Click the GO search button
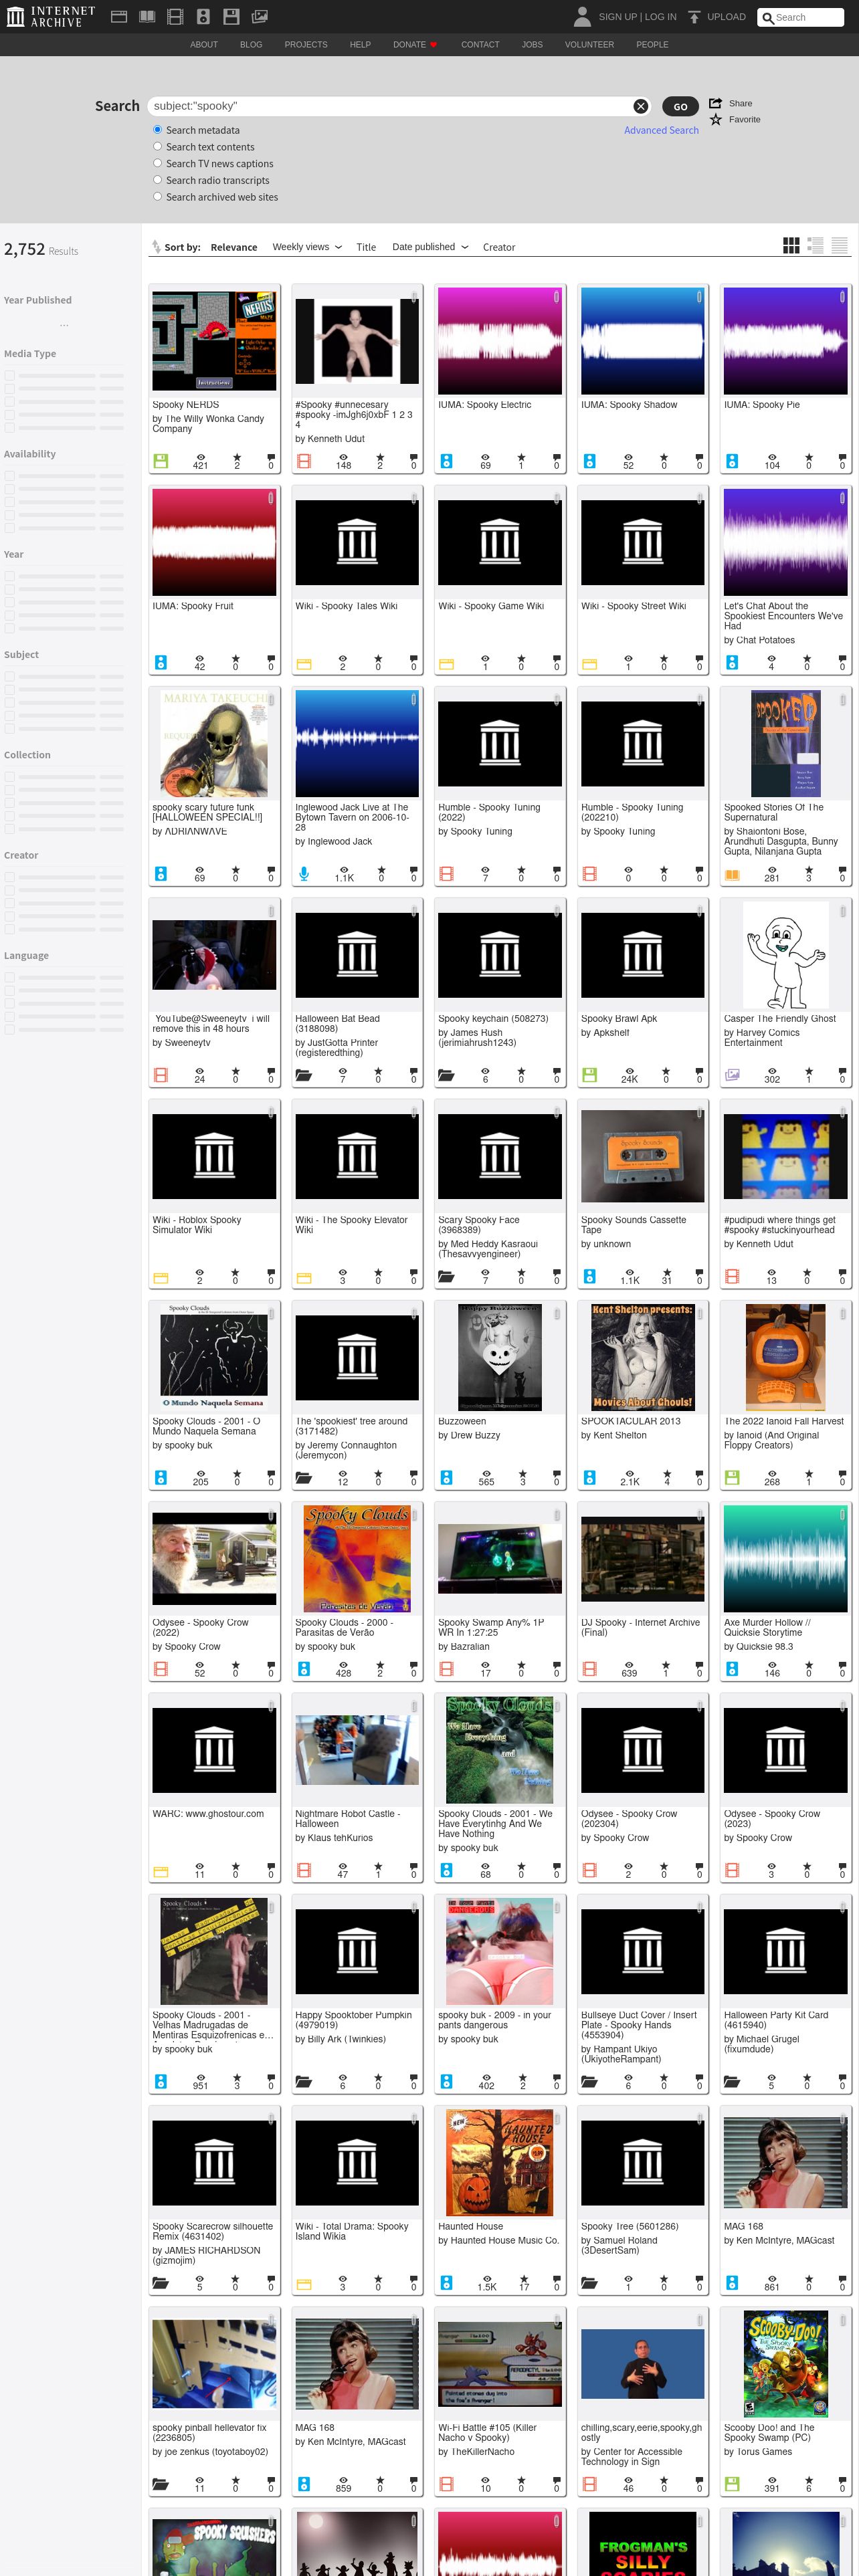Screen dimensions: 859x2576 tap(680, 106)
